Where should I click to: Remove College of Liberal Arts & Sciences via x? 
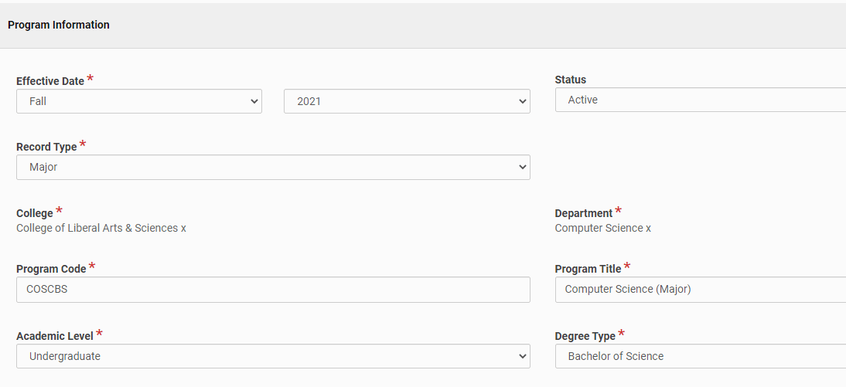point(183,229)
